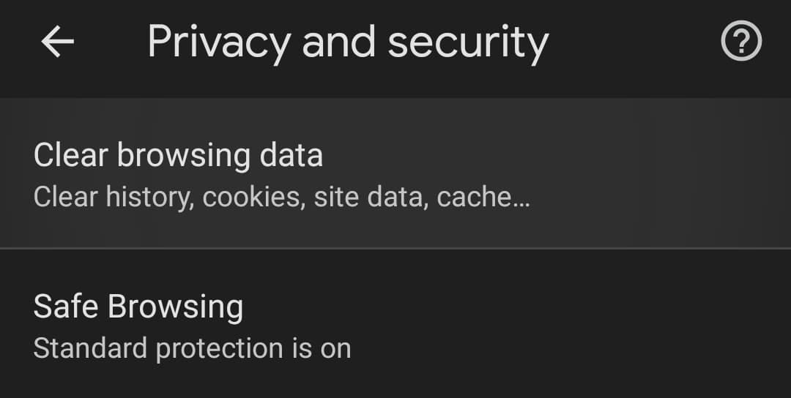Tap the back arrow icon
This screenshot has width=791, height=398.
point(57,43)
